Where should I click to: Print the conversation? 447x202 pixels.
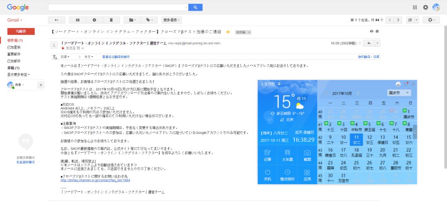[x=371, y=31]
